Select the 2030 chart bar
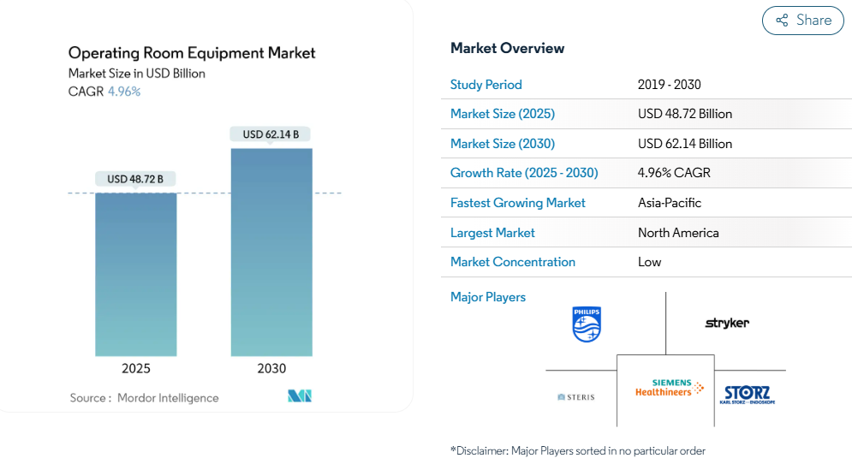Screen dimensions: 852x470 271,252
